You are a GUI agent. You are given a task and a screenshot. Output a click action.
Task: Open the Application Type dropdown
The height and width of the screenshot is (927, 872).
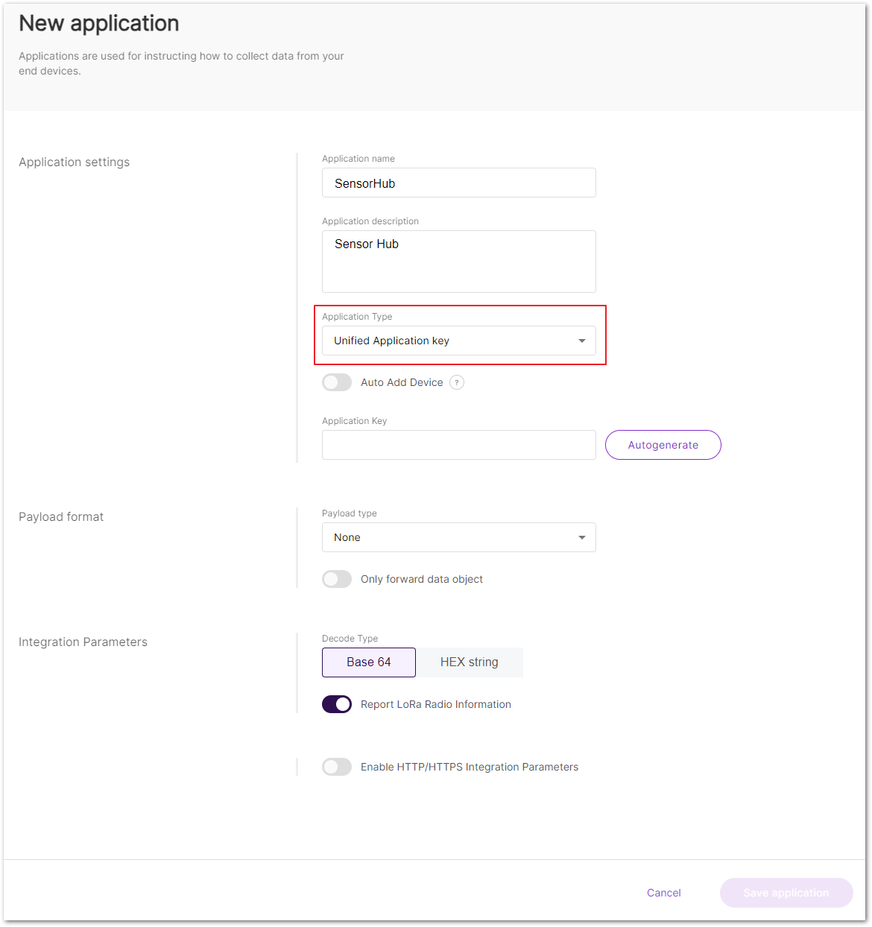(x=459, y=341)
